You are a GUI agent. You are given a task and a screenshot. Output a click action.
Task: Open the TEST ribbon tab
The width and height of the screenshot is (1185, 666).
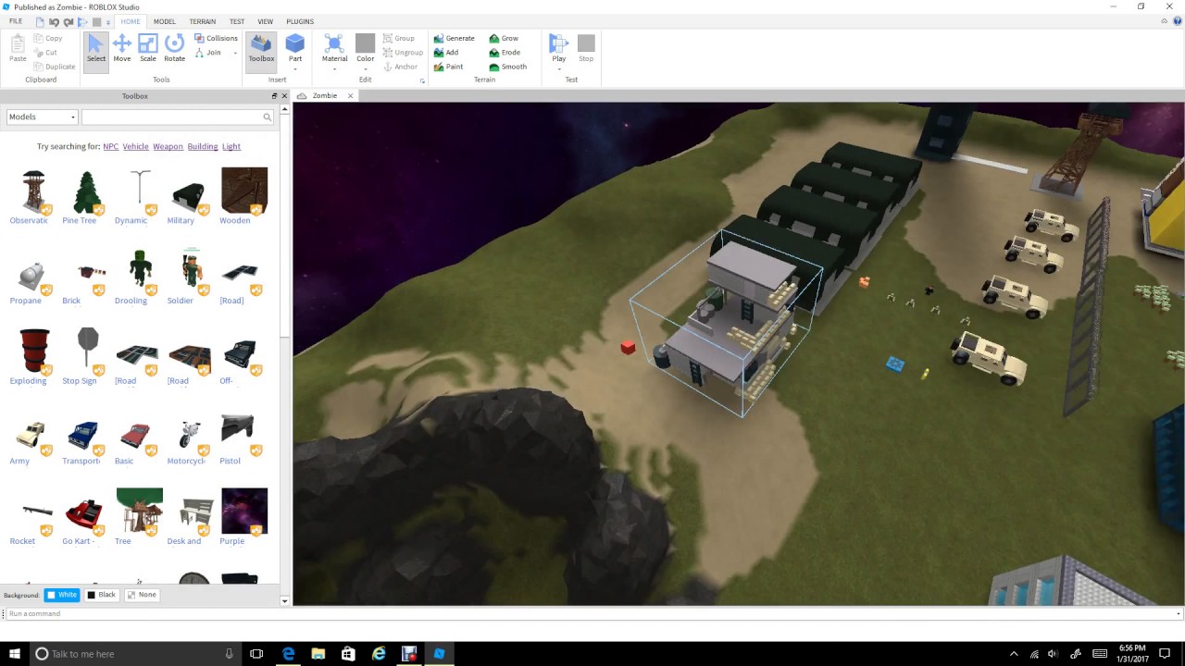point(237,21)
